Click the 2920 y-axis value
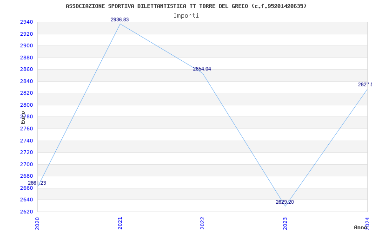Screen dimensions: 372x232 27,34
